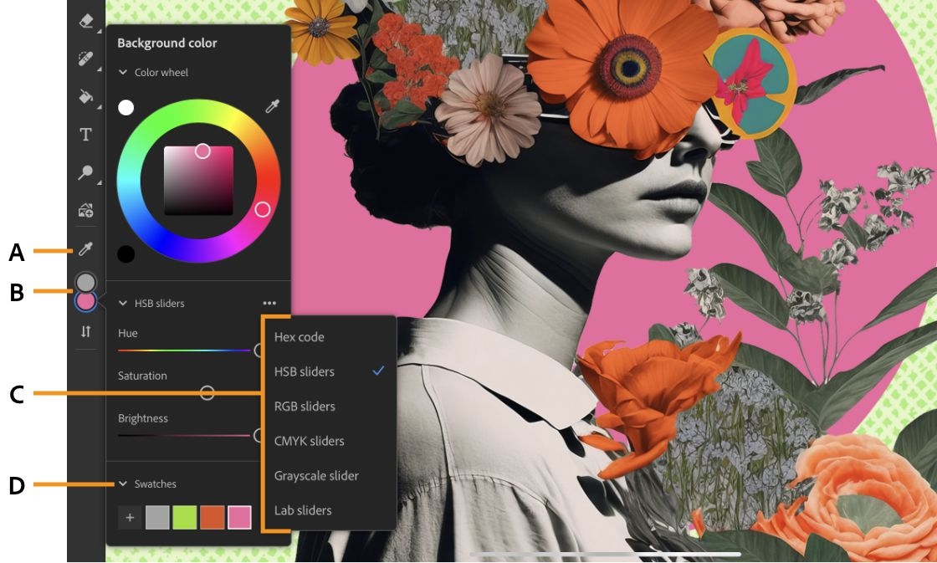Collapse the HSB sliders section
This screenshot has width=937, height=563.
[x=123, y=303]
